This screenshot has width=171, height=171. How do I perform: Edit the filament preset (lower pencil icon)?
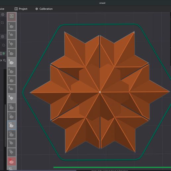pyautogui.click(x=4, y=45)
